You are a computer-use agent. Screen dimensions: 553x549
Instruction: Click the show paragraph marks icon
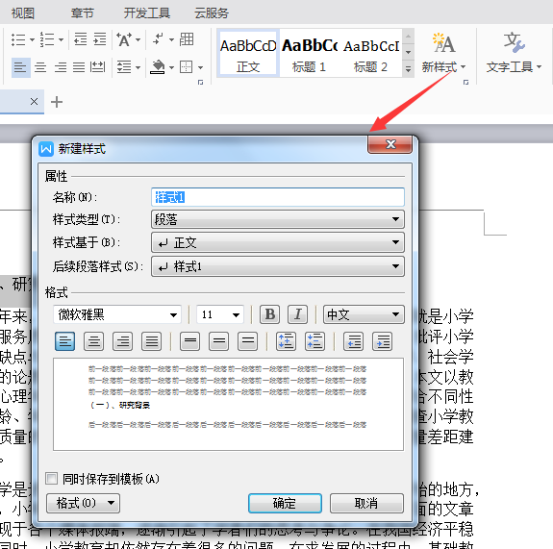(x=158, y=39)
